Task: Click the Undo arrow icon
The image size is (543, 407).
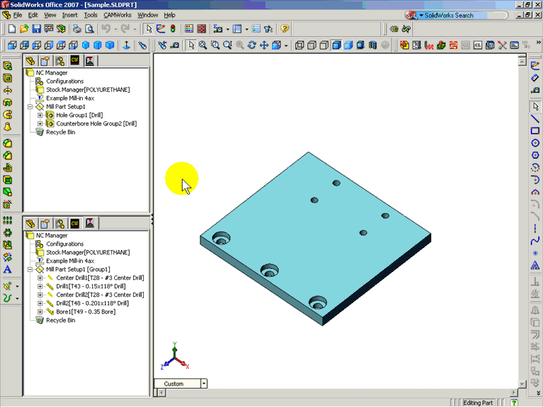Action: pyautogui.click(x=106, y=28)
